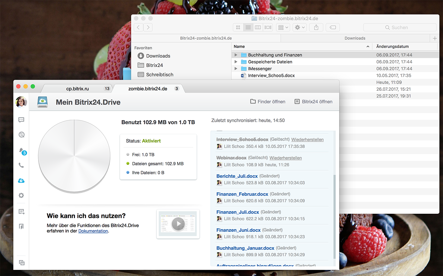This screenshot has height=276, width=443.
Task: Open the chat messages icon in Bitrix24 sidebar
Action: 21,120
